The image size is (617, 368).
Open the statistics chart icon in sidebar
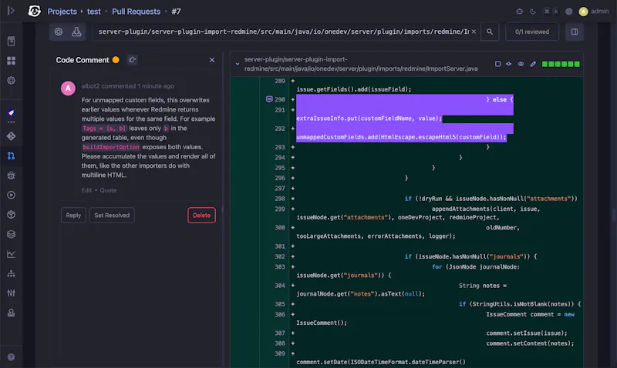(11, 254)
